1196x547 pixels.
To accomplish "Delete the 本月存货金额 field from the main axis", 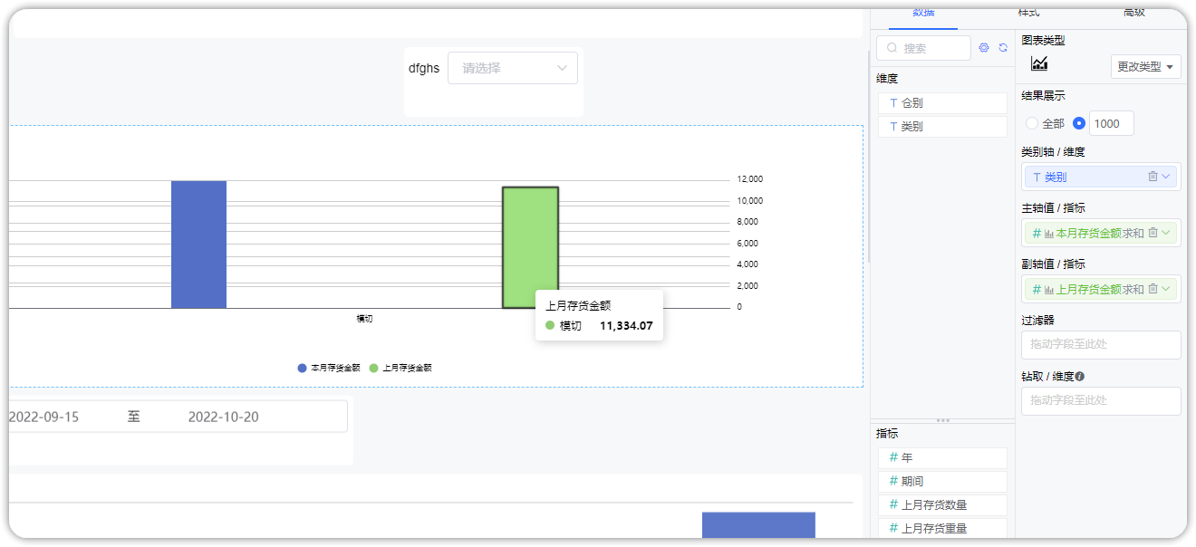I will point(1153,233).
